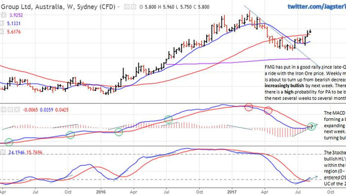The width and height of the screenshot is (346, 195).
Task: Click the Stochastic %K value 24.1946
Action: (16, 152)
